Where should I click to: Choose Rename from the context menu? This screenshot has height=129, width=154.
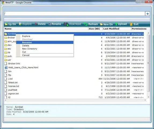point(45,42)
